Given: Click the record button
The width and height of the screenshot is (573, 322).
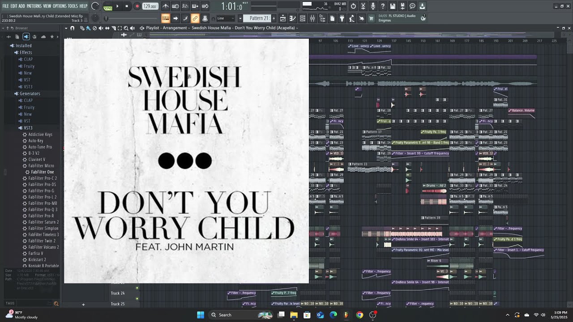Looking at the screenshot, I should point(137,6).
